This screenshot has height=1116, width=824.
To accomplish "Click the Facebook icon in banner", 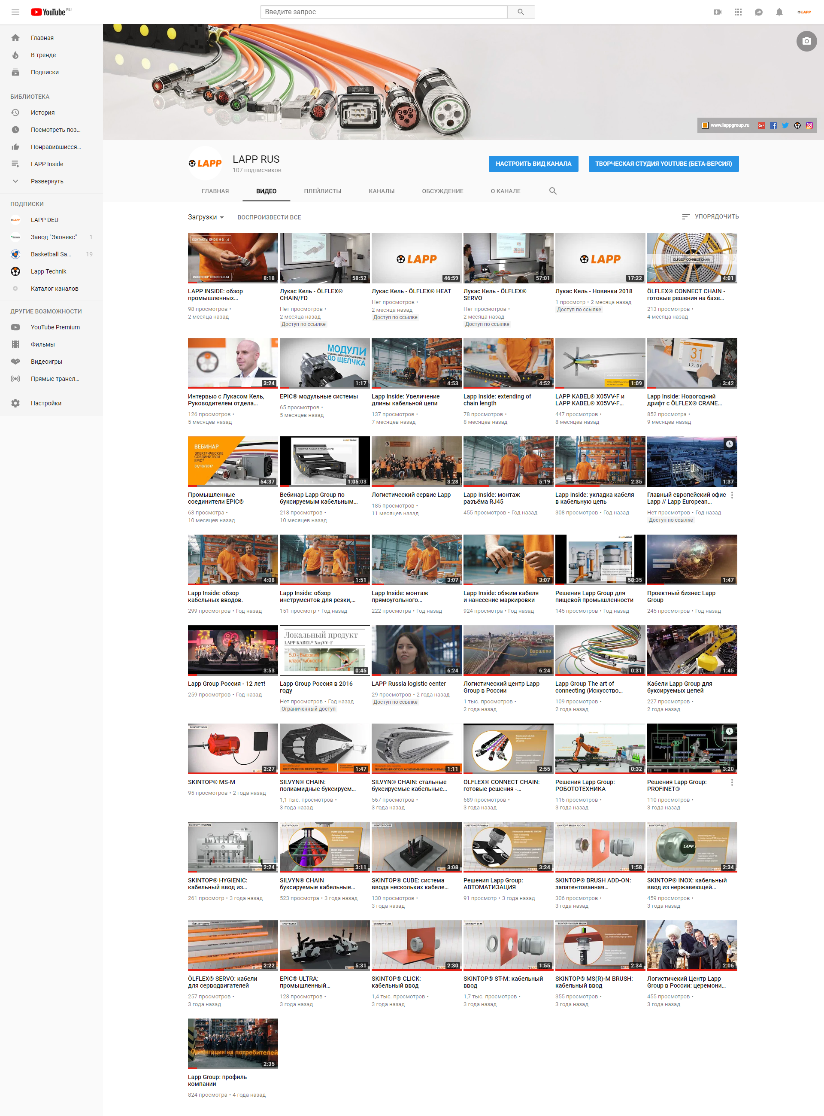I will [x=773, y=125].
